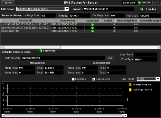Select the EMS-SLDEMOS1-7010 route row
This screenshot has height=118, width=161.
80,31
